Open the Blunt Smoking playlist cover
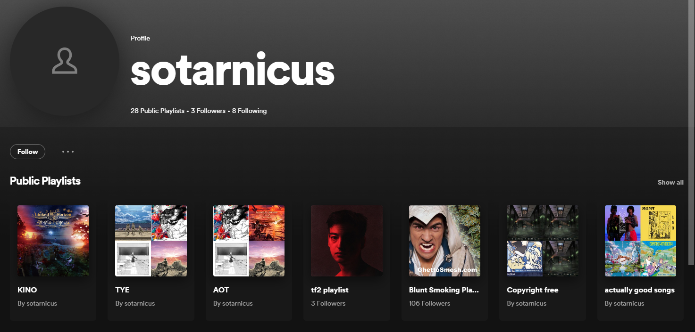 (x=444, y=241)
